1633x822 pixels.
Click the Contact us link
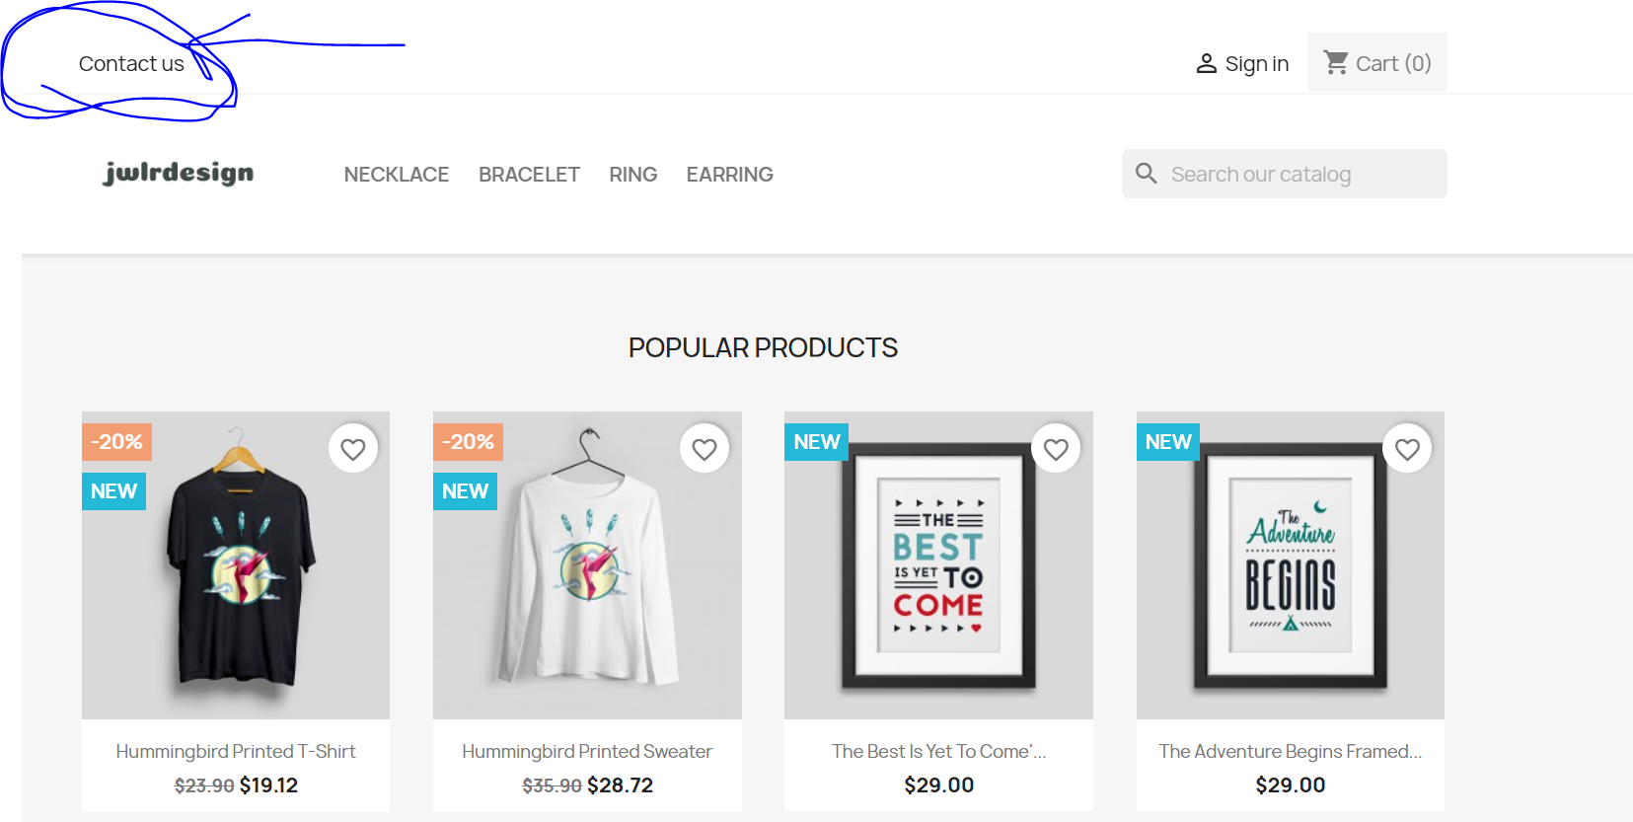point(131,64)
